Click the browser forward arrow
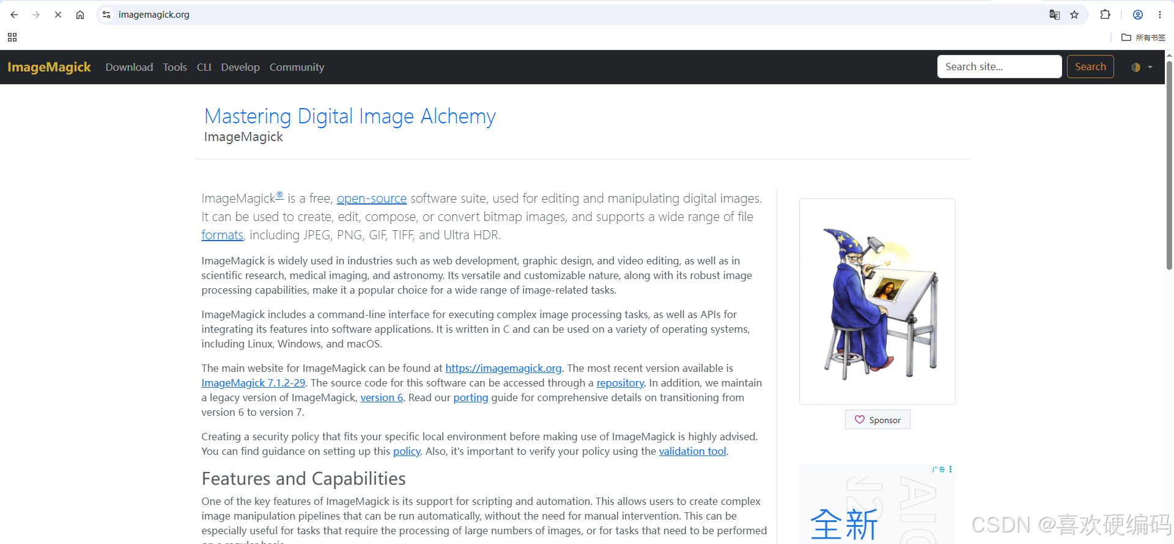The width and height of the screenshot is (1174, 544). tap(36, 15)
